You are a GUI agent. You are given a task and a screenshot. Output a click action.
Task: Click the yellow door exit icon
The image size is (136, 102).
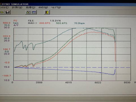pos(47,12)
